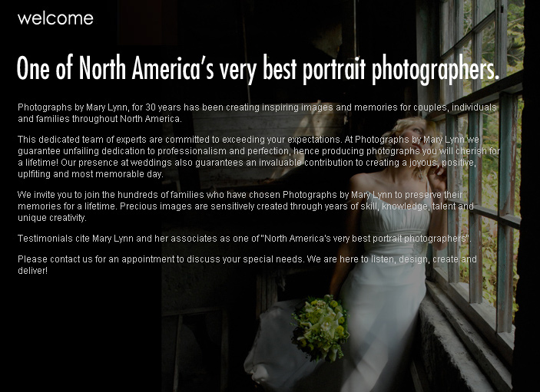The image size is (540, 392).
Task: Click the paragraph "Please contact us for an appointment"
Action: [x=247, y=265]
